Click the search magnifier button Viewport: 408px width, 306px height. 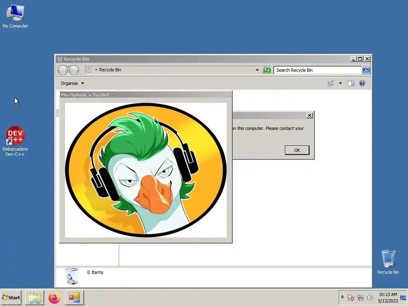pyautogui.click(x=366, y=70)
